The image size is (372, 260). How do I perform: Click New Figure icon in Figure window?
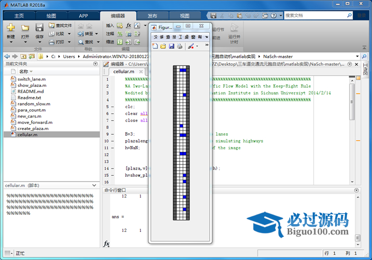(x=155, y=46)
